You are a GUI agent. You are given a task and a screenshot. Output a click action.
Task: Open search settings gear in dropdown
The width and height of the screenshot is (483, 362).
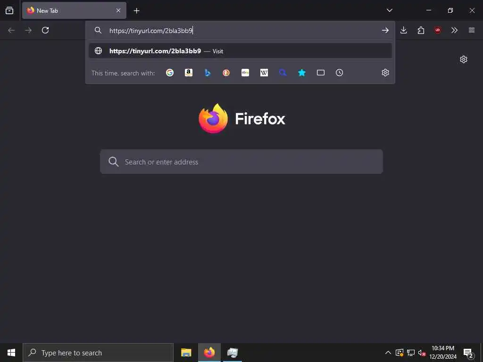pyautogui.click(x=385, y=73)
